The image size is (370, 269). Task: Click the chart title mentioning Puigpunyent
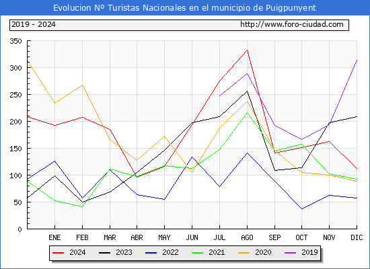click(184, 8)
